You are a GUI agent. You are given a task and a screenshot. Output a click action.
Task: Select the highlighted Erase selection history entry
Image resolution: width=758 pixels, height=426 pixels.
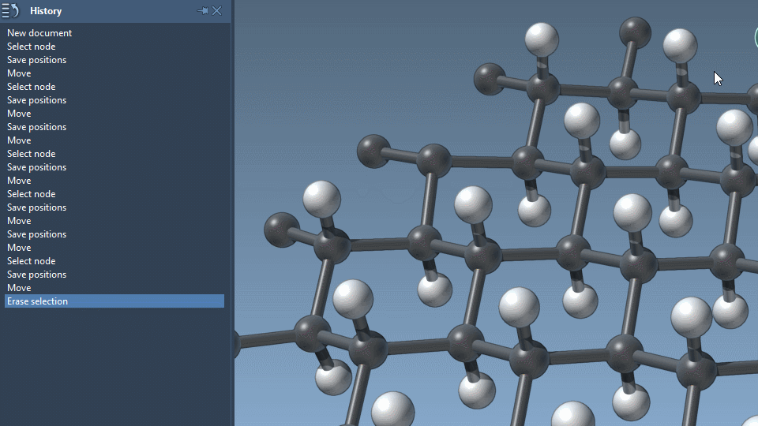pos(38,301)
